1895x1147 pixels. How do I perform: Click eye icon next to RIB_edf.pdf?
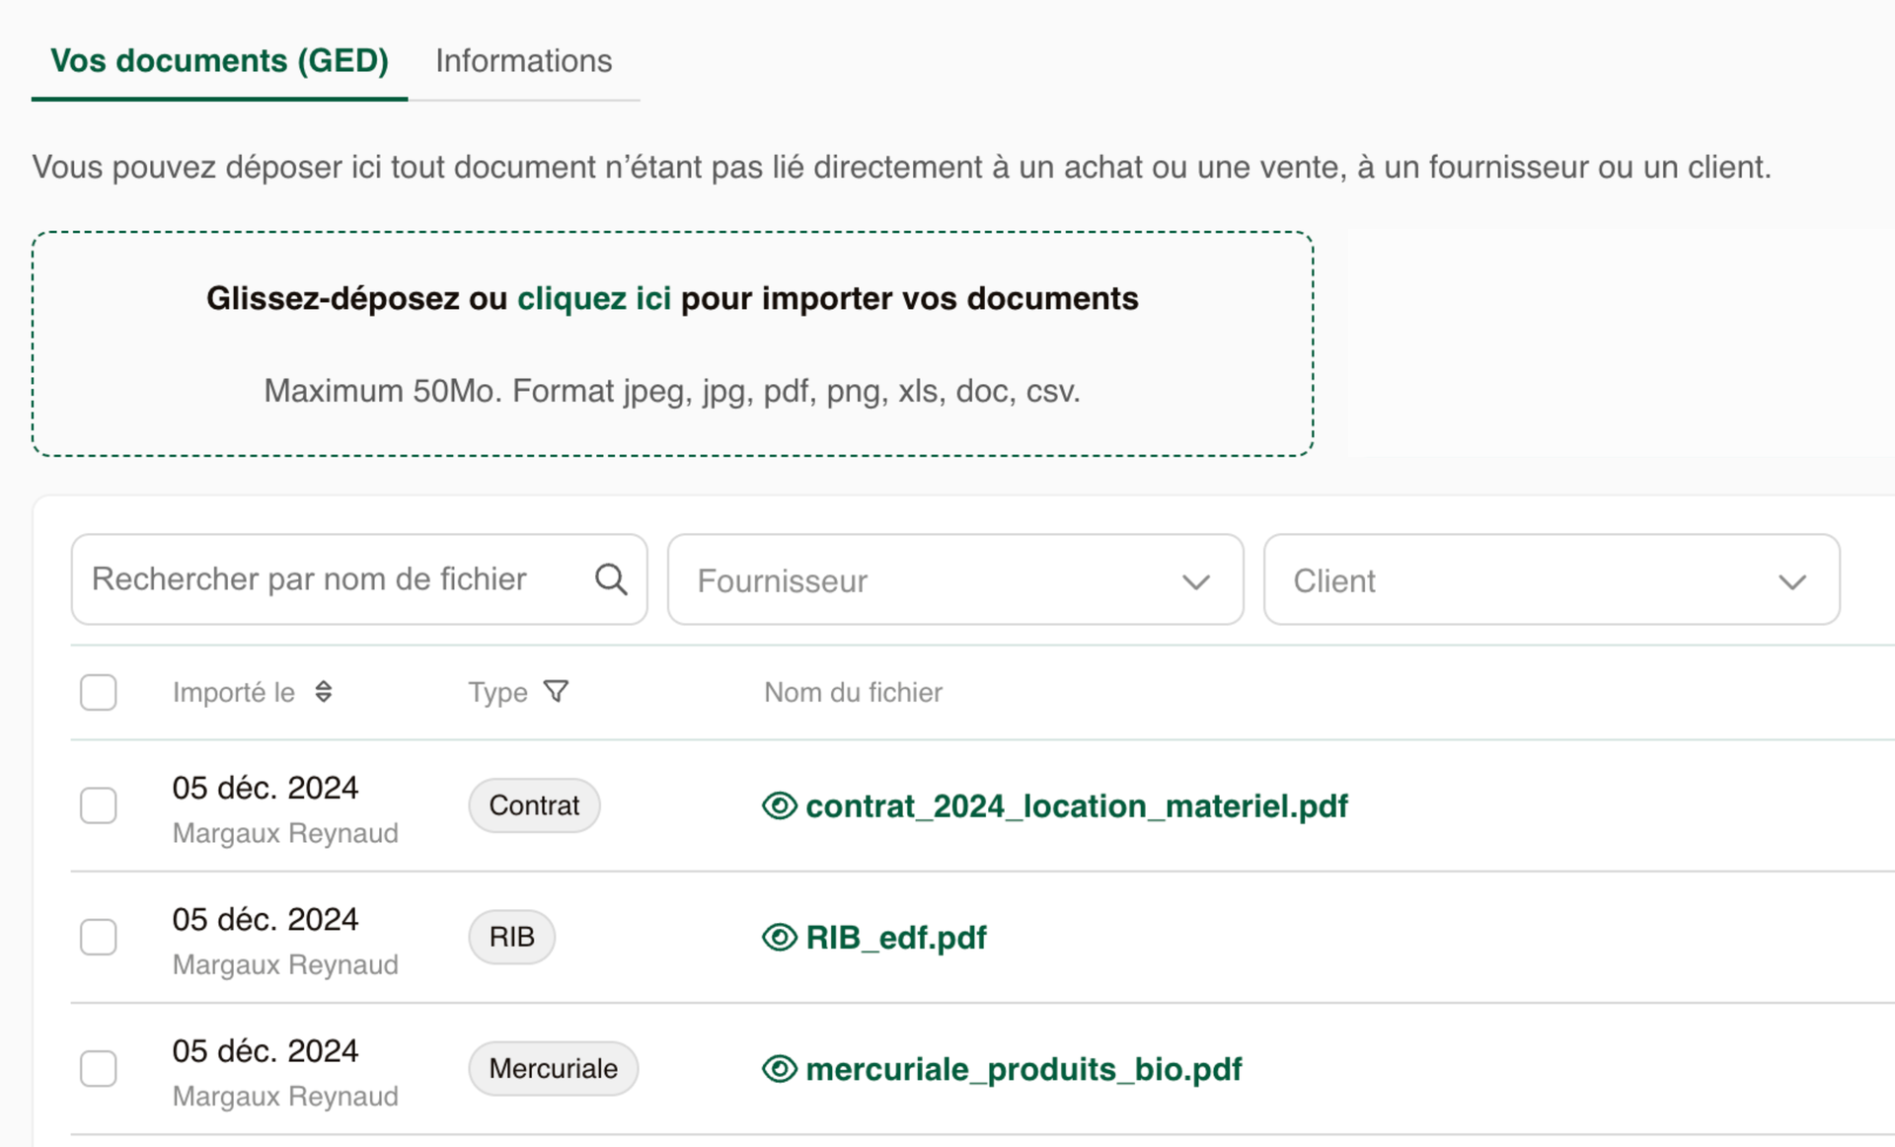coord(779,937)
